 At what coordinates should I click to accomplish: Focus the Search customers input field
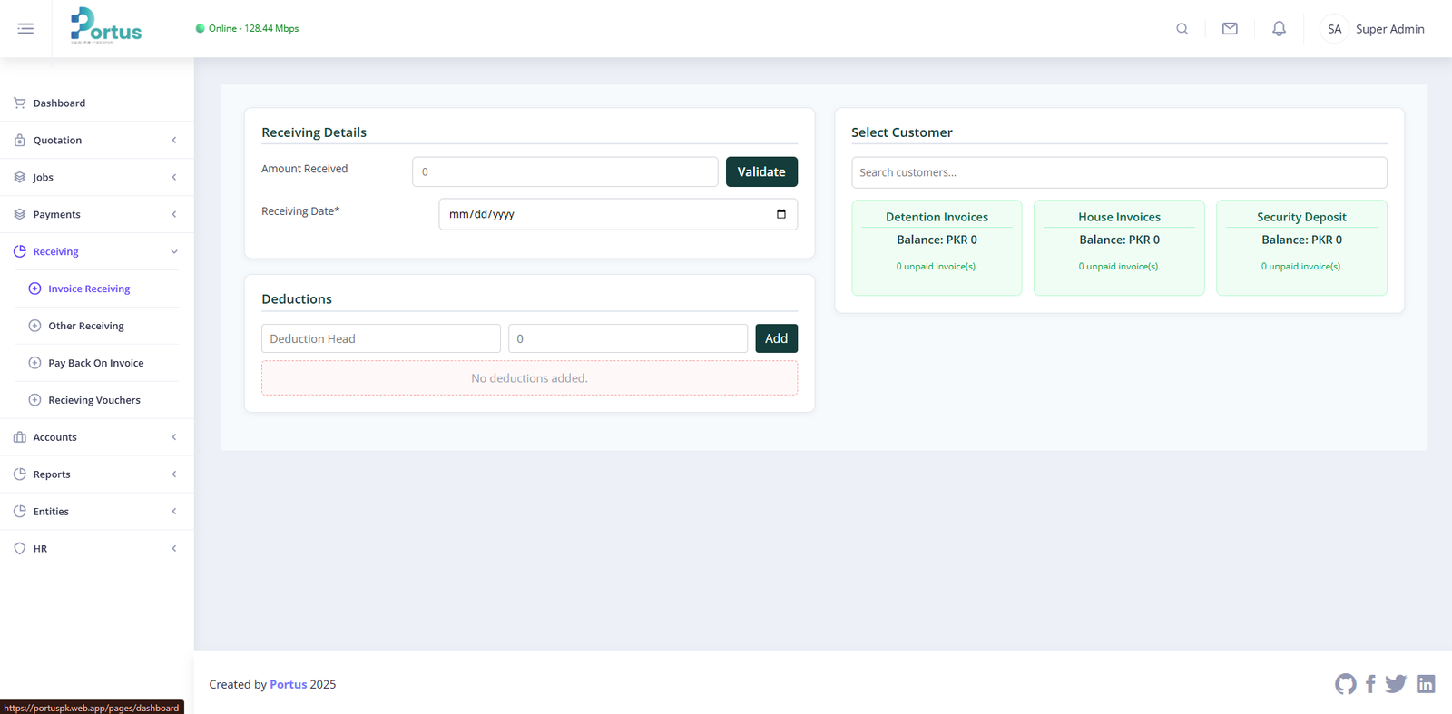[x=1118, y=172]
